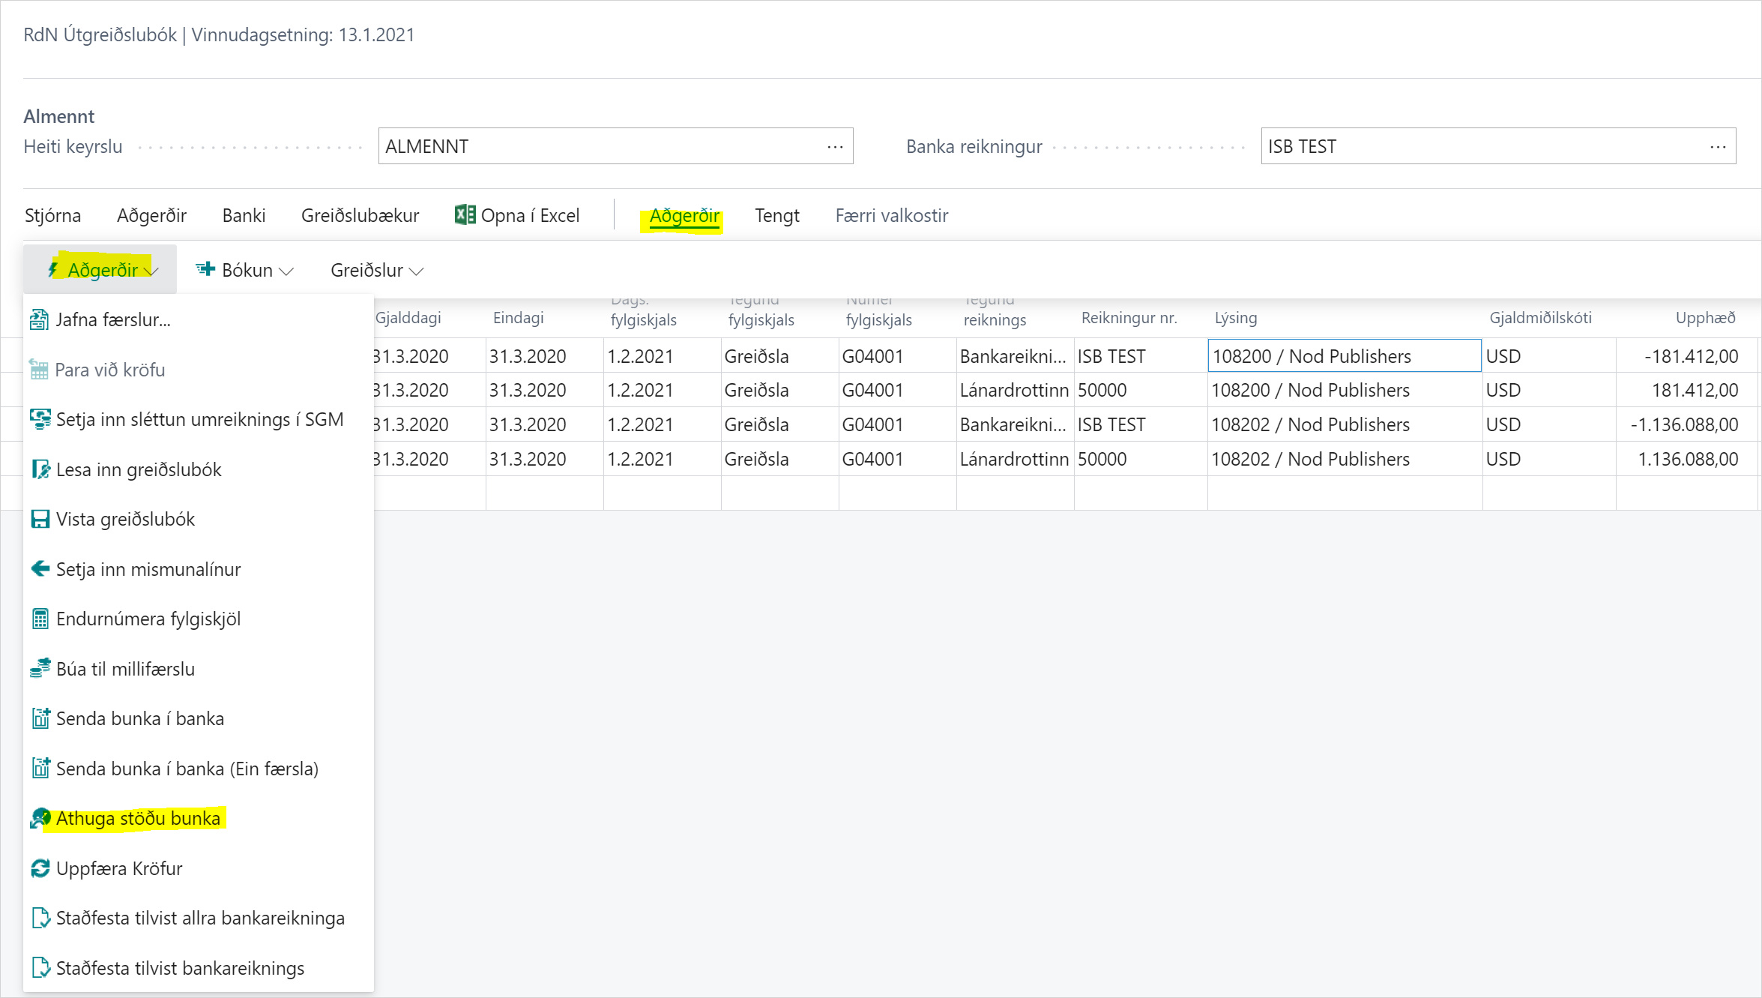This screenshot has height=998, width=1762.
Task: Open the Banki menu
Action: click(244, 216)
